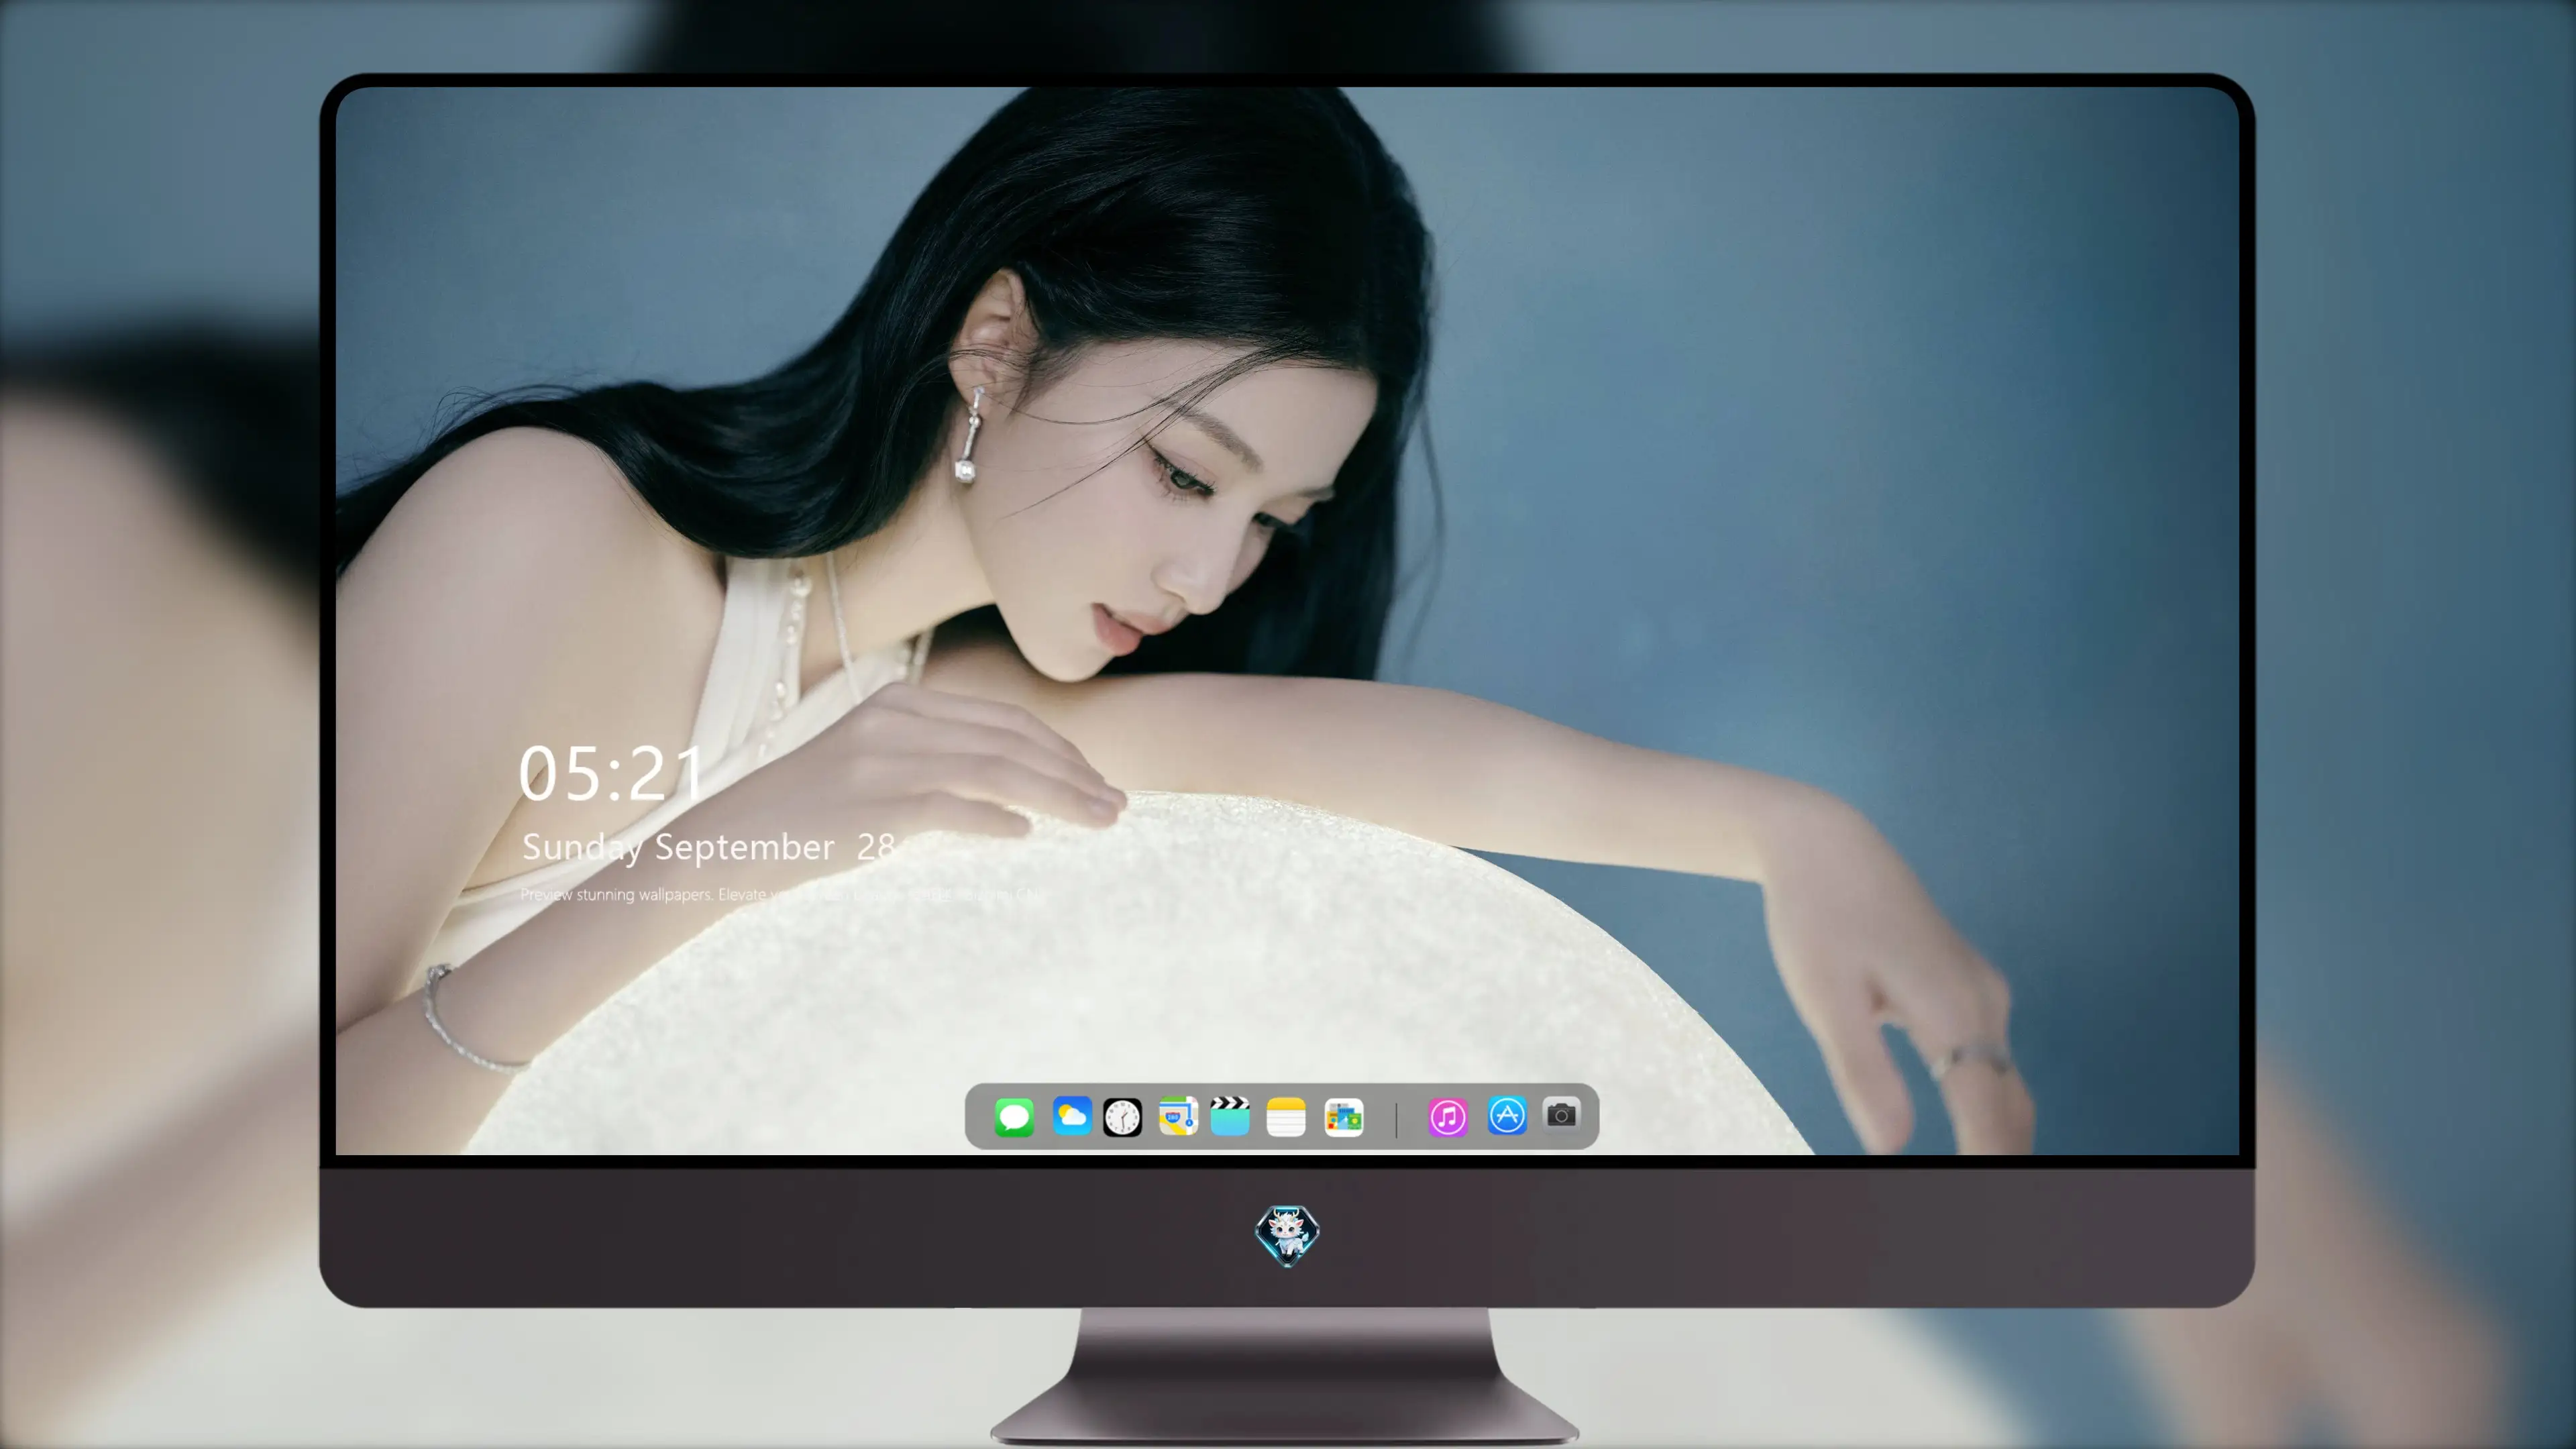Image resolution: width=2576 pixels, height=1449 pixels.
Task: Open the photo collage app icon
Action: 1344,1117
